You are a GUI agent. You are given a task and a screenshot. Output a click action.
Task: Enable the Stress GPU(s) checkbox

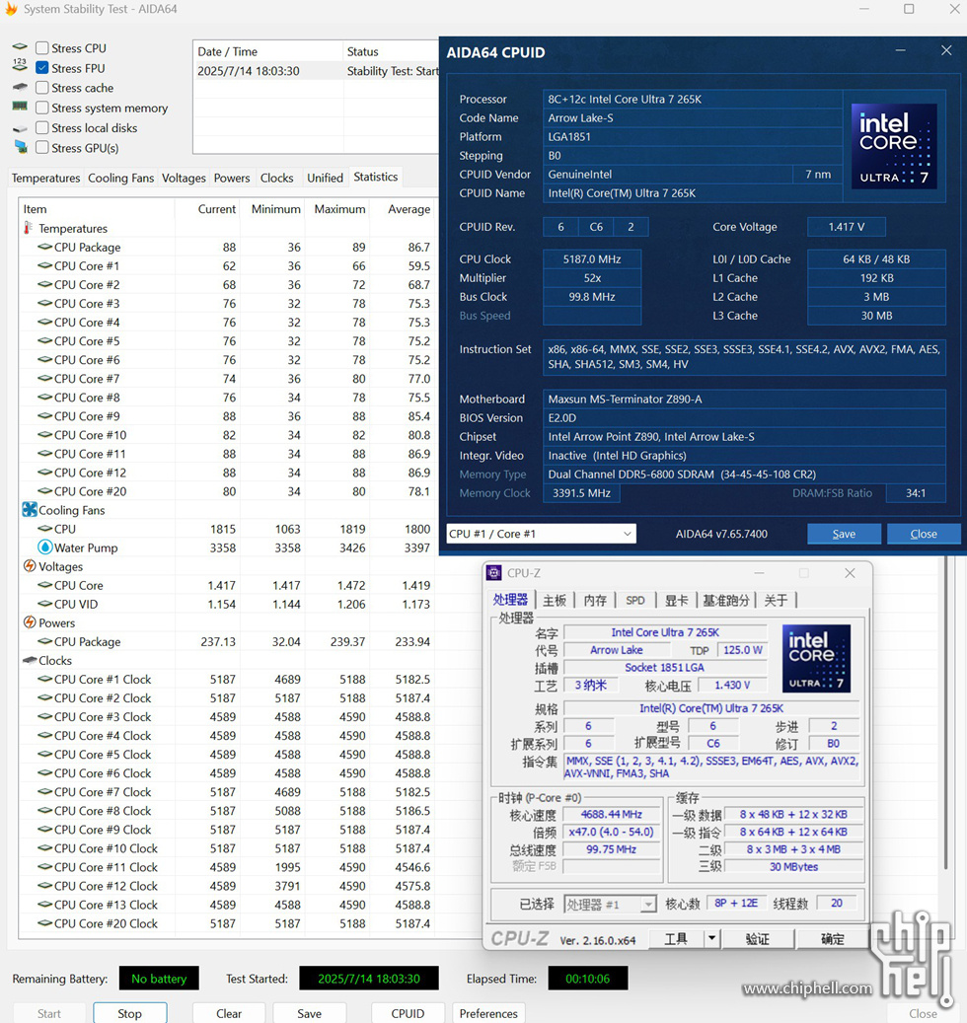42,147
